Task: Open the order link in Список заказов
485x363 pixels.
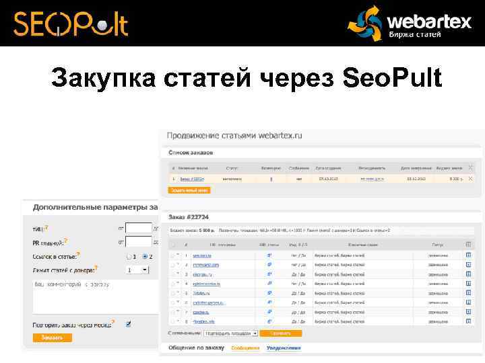Action: 192,179
